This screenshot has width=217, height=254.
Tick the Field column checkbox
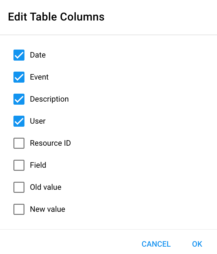[19, 165]
